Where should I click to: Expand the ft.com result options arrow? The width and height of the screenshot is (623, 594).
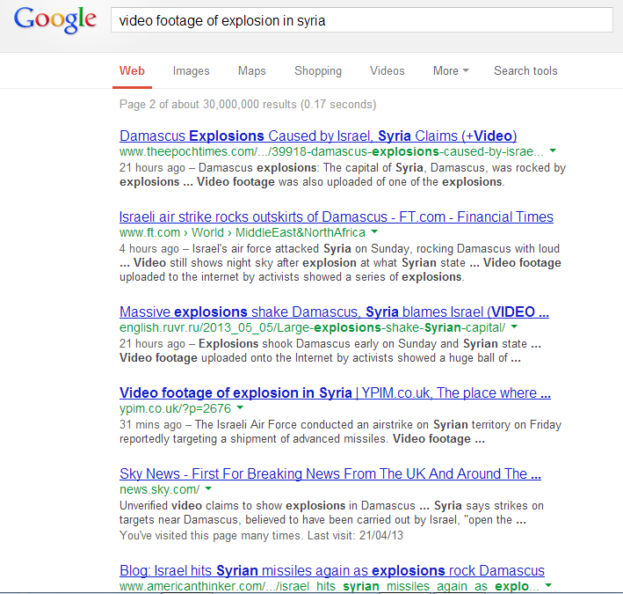374,231
